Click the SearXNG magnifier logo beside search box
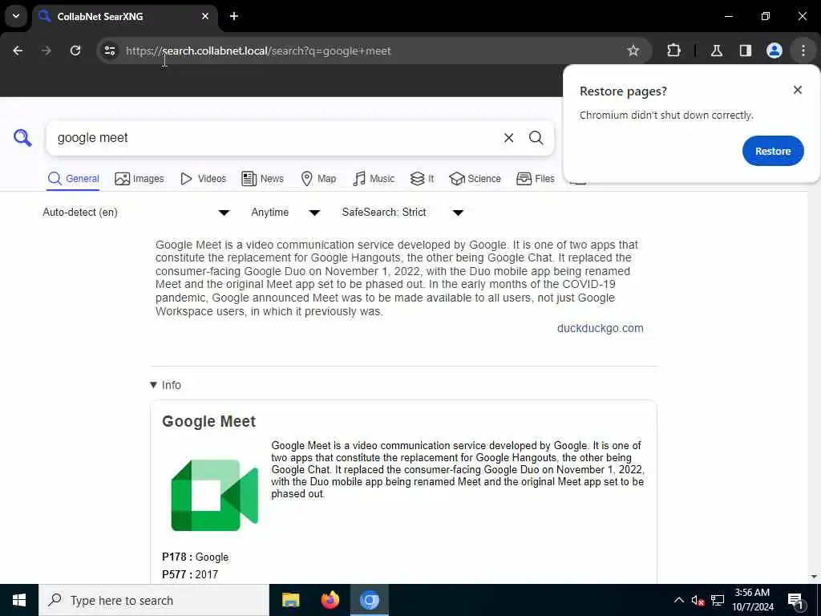The image size is (821, 616). 22,138
